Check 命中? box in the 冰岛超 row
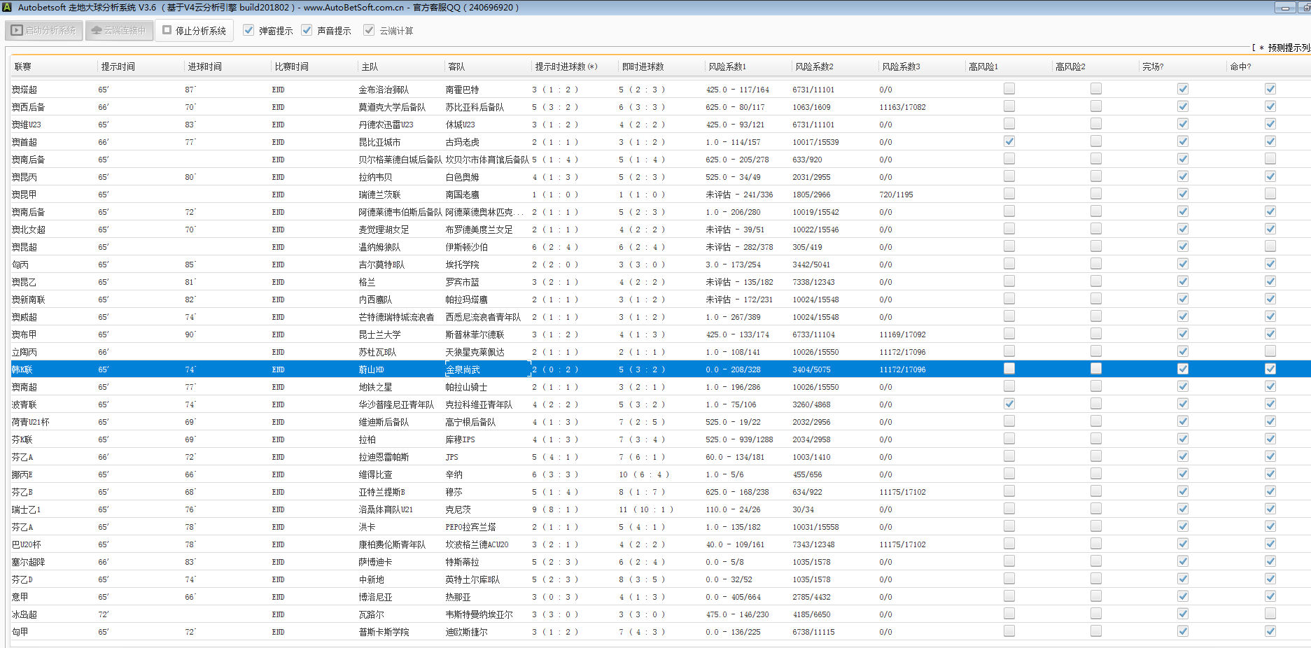Image resolution: width=1311 pixels, height=648 pixels. tap(1270, 614)
